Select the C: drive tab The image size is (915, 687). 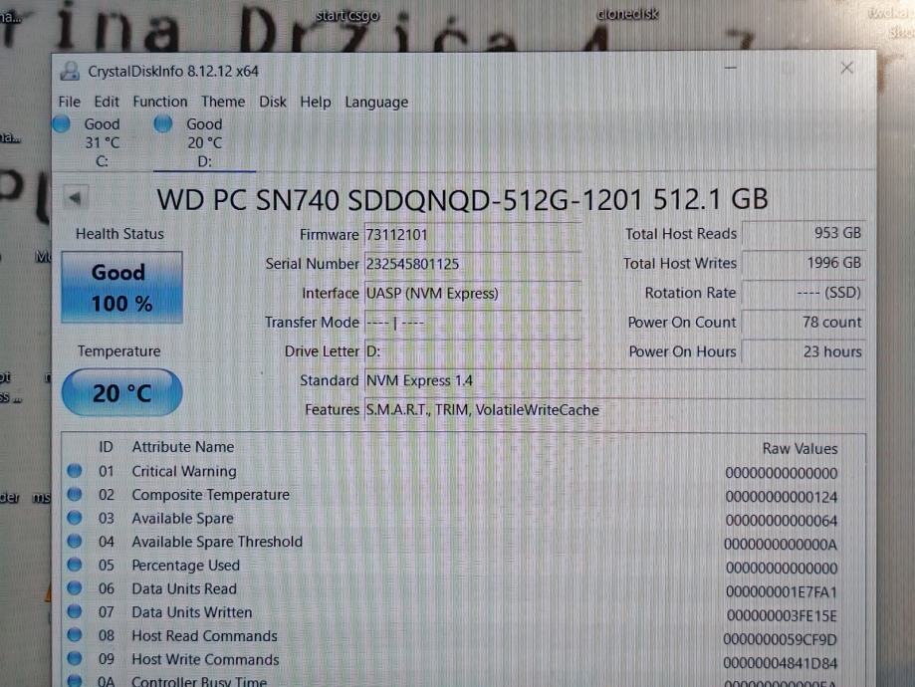102,142
